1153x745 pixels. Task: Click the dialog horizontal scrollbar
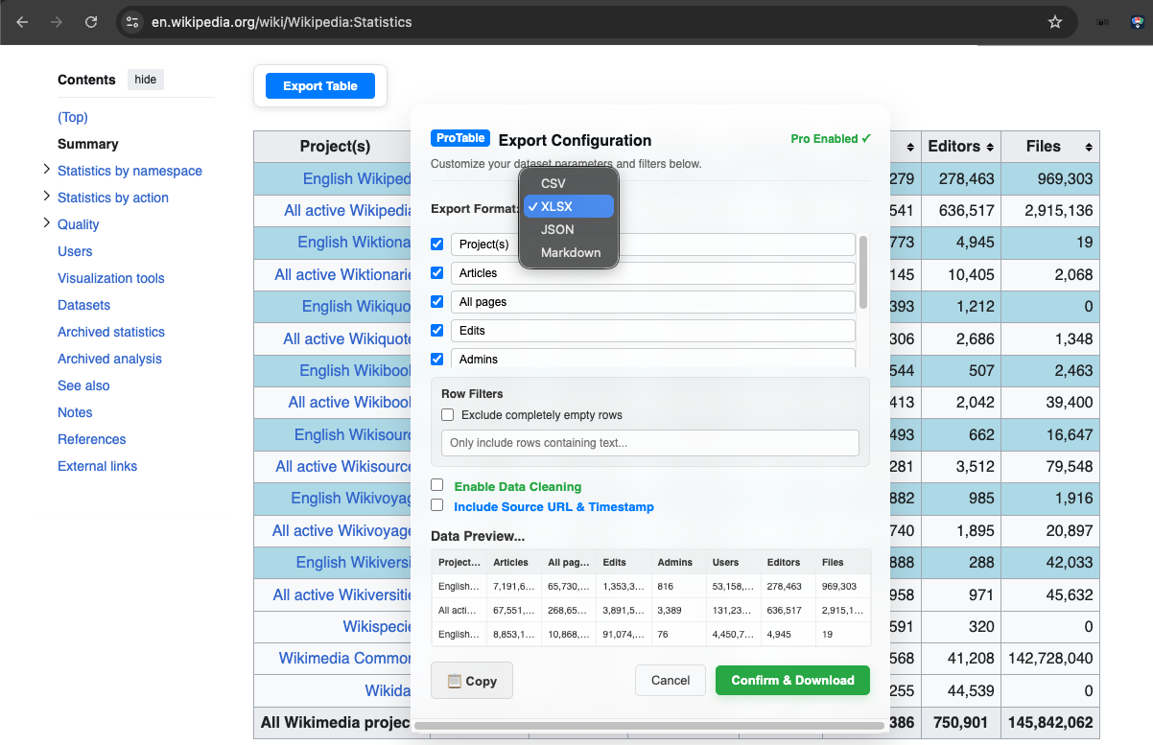[649, 727]
